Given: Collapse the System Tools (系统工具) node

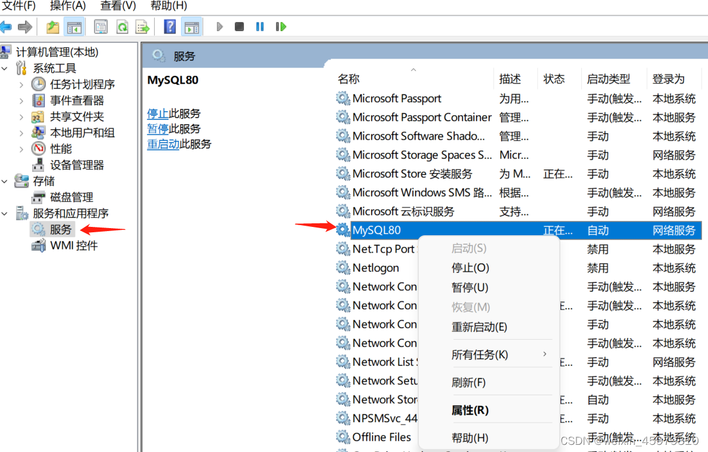Looking at the screenshot, I should [x=5, y=69].
